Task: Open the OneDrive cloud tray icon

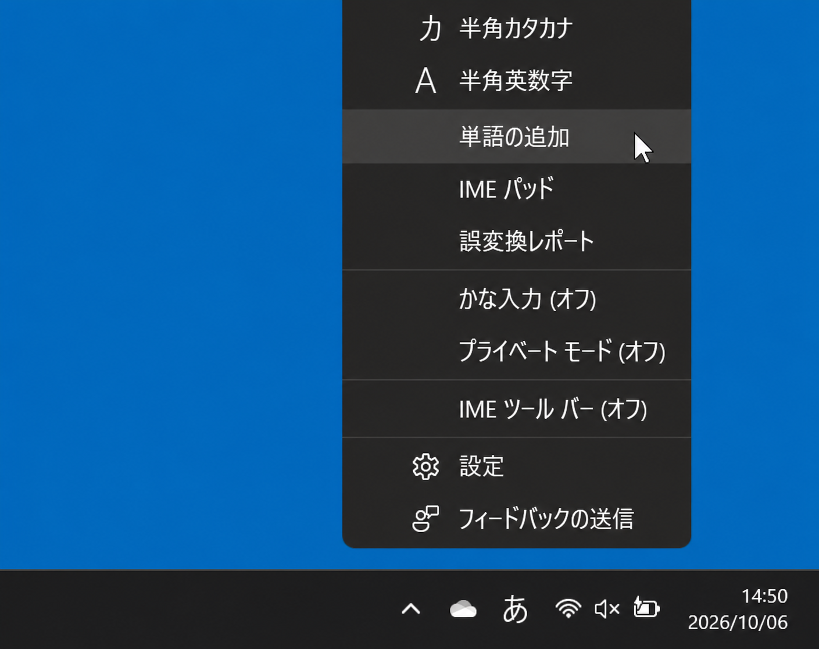Action: (x=463, y=609)
